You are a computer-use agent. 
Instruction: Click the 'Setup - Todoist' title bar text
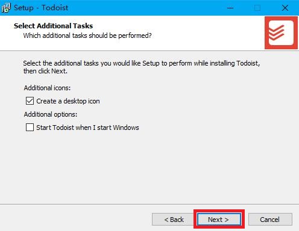pos(41,8)
